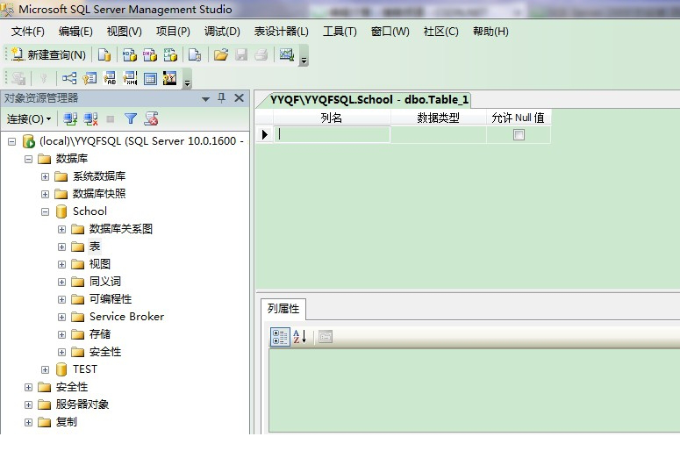Open the 工具(T) menu
This screenshot has width=680, height=451.
point(340,32)
